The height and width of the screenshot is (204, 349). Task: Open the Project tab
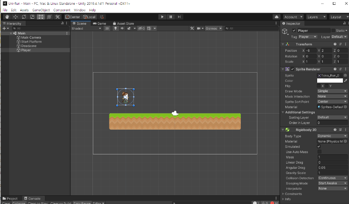pyautogui.click(x=10, y=198)
